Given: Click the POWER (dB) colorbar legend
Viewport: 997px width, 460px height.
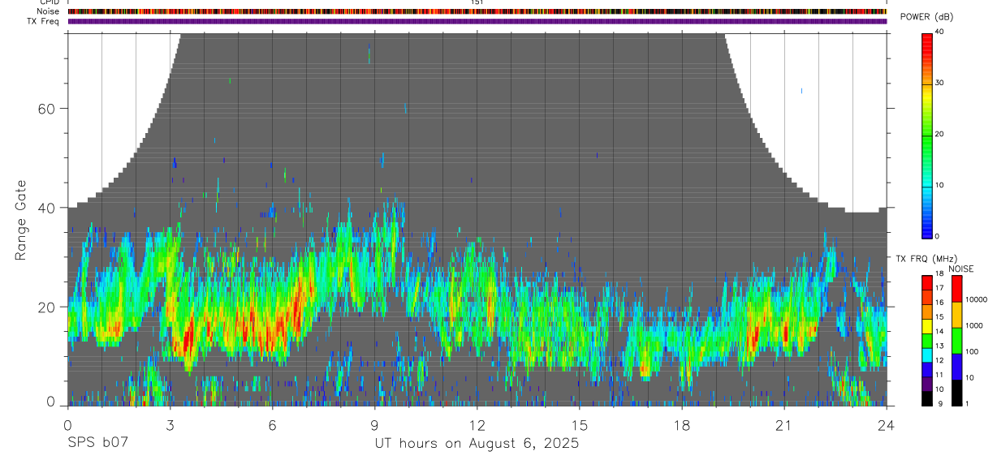Looking at the screenshot, I should [x=926, y=135].
